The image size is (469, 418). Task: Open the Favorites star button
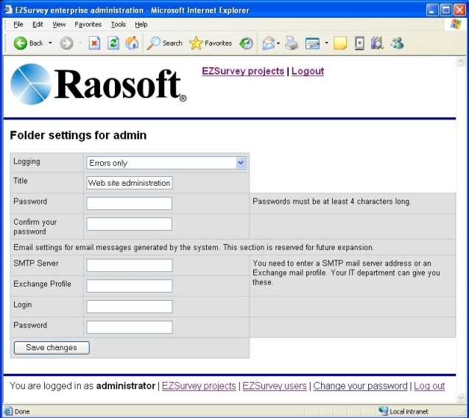coord(211,43)
